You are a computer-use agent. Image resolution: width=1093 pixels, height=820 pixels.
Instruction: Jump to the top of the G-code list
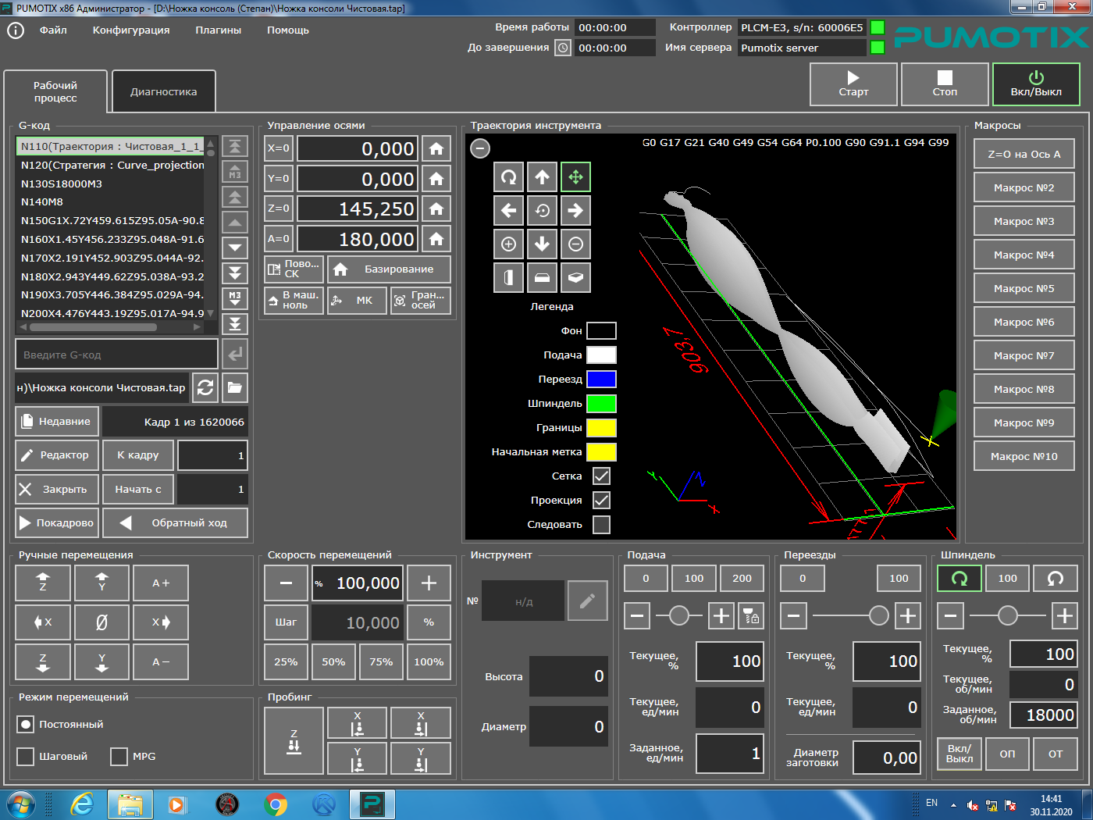click(x=235, y=147)
